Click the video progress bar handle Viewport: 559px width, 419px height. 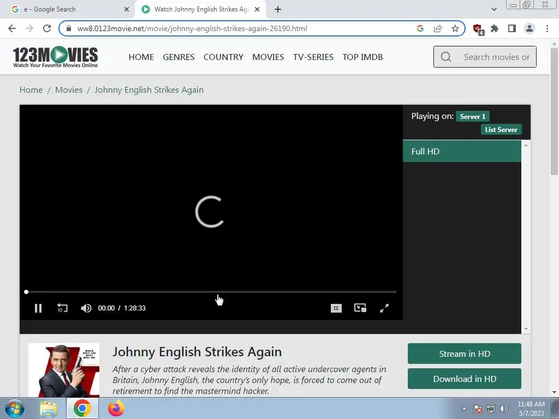click(x=26, y=292)
